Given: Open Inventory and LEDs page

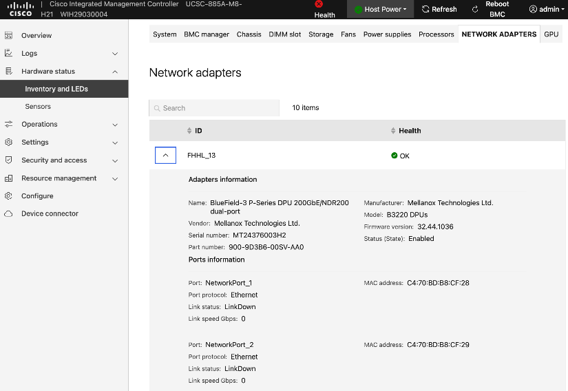Looking at the screenshot, I should point(64,89).
